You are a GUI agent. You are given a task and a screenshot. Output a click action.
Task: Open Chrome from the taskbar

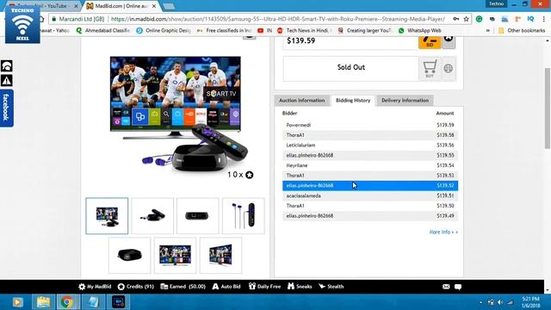pyautogui.click(x=67, y=302)
